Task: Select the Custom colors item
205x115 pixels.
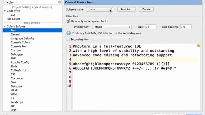Action: pyautogui.click(x=16, y=50)
